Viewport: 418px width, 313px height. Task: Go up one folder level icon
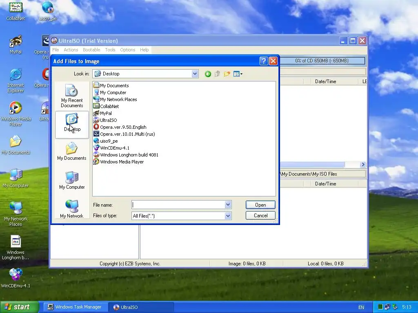[x=218, y=74]
